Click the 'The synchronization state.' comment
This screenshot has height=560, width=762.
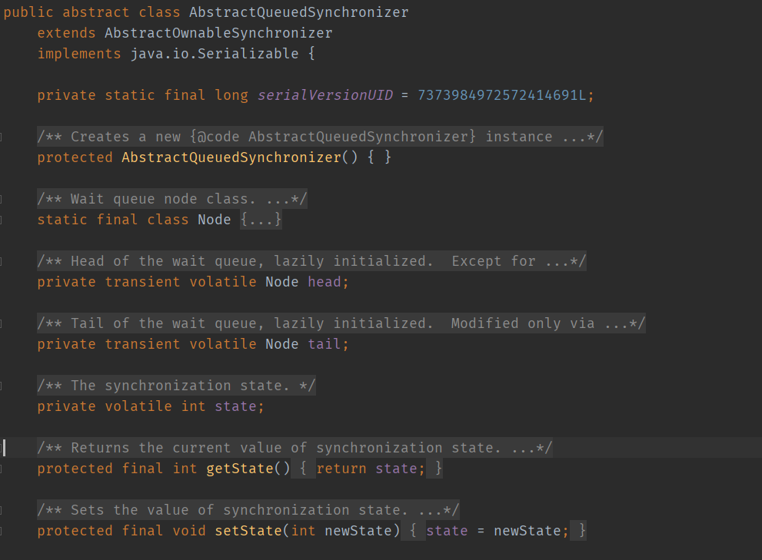[x=177, y=385]
